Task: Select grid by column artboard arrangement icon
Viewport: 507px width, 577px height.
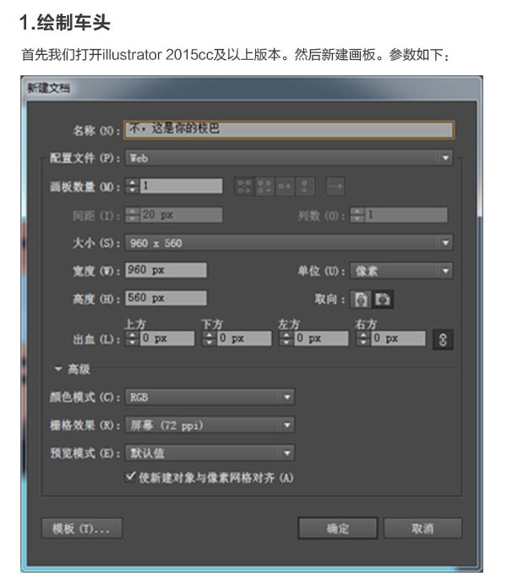Action: tap(264, 186)
